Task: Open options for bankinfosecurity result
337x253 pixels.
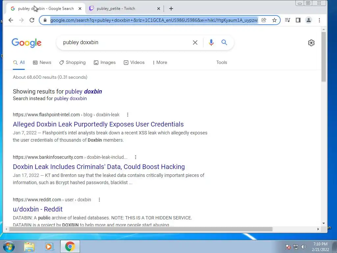Action: pos(136,157)
